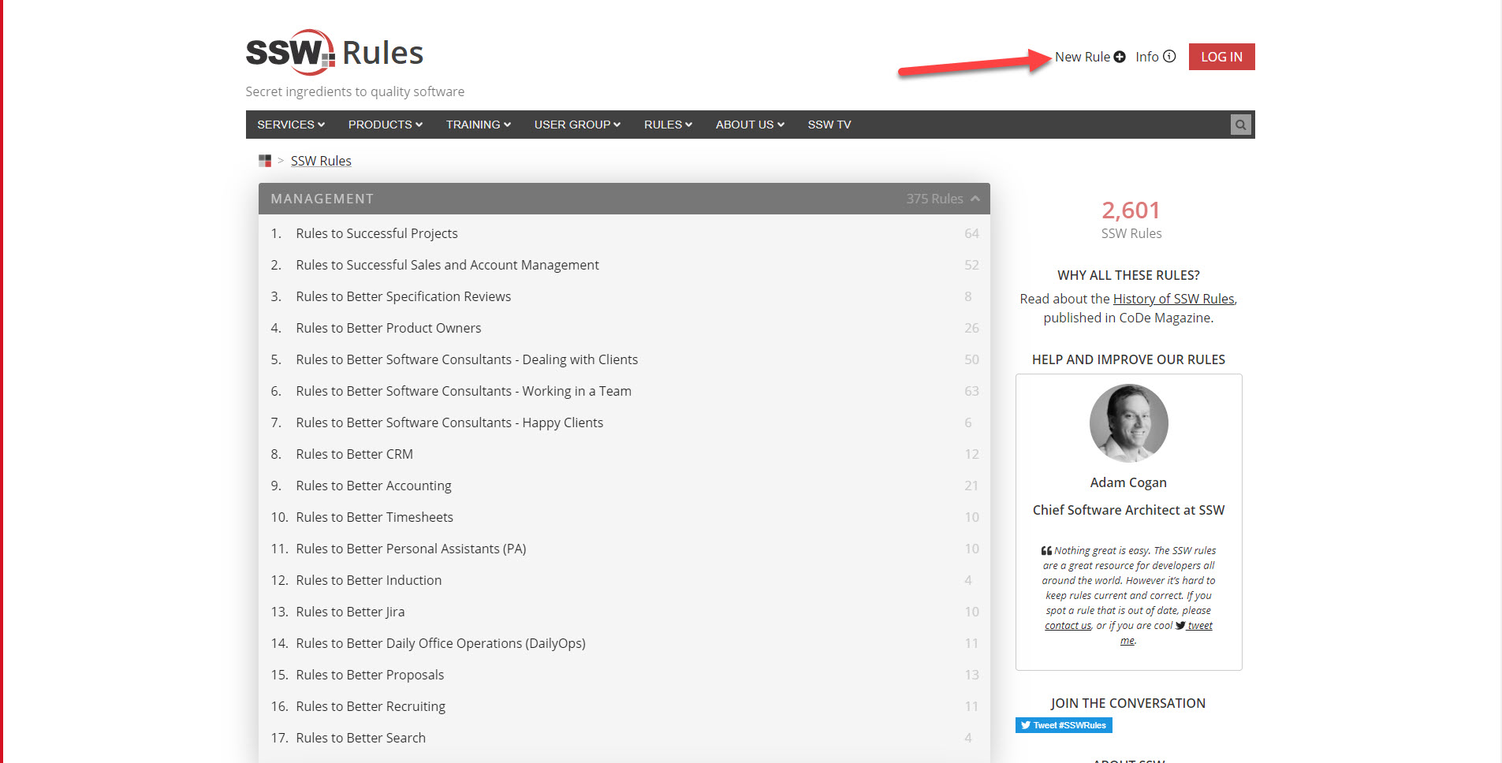Click the MANAGEMENT section header
Viewport: 1502px width, 763px height.
624,199
